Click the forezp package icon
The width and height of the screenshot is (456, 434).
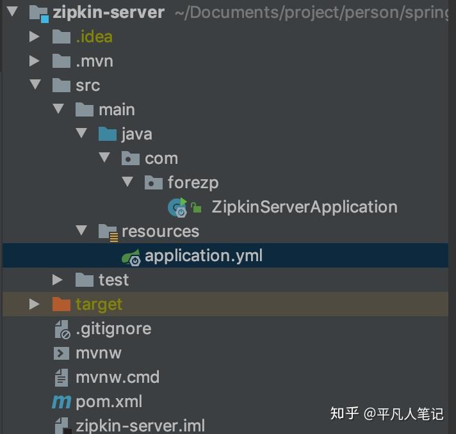[154, 183]
